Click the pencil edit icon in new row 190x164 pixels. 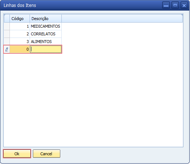pos(7,49)
